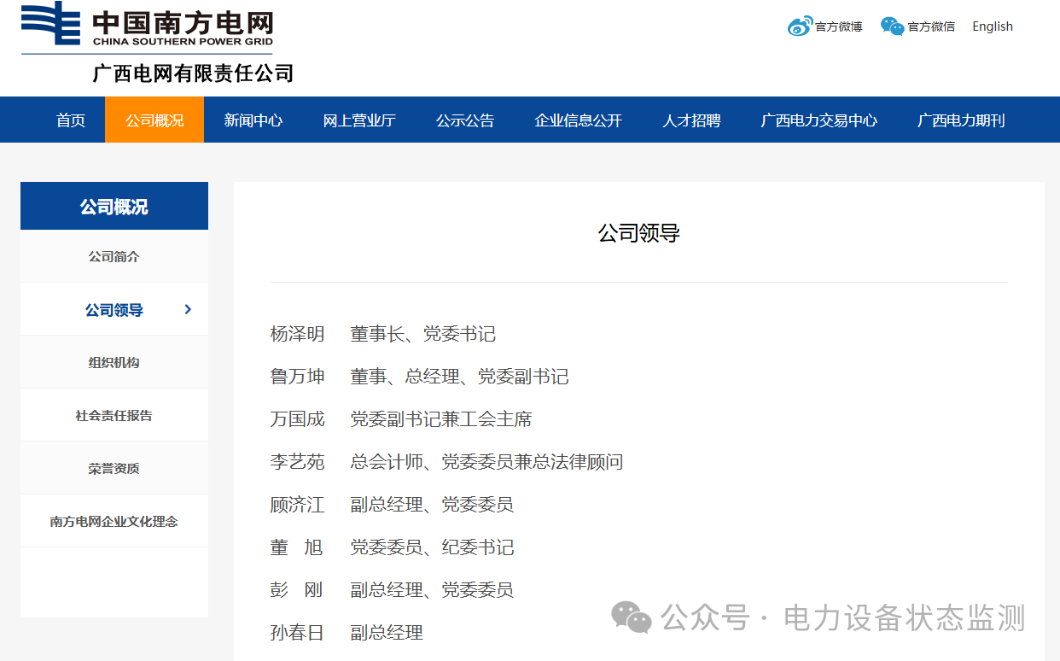The width and height of the screenshot is (1060, 661).
Task: Click the 官方微信 WeChat icon
Action: click(x=892, y=26)
